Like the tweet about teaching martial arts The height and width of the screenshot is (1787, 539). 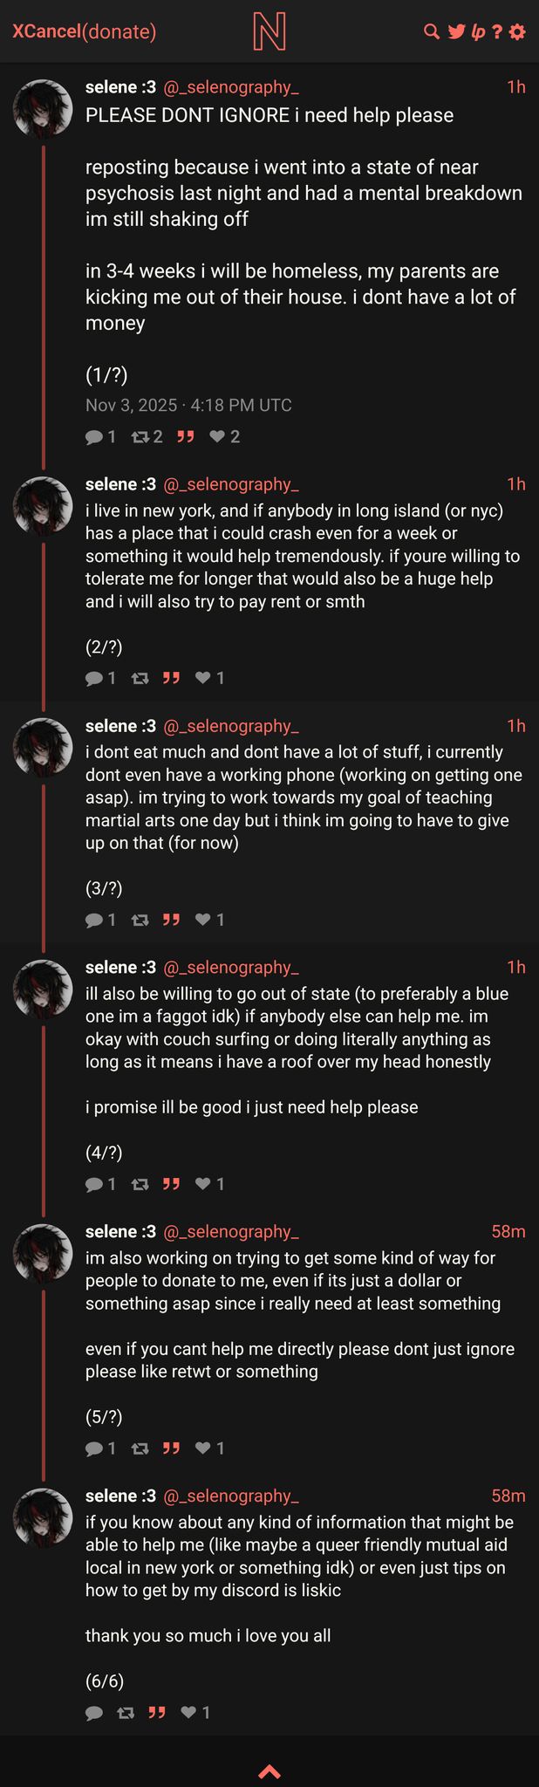click(x=203, y=919)
